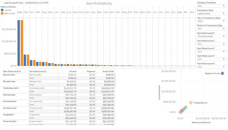Click the Grand Total column header in table
Screen dimensions: 228x130
coord(108,71)
